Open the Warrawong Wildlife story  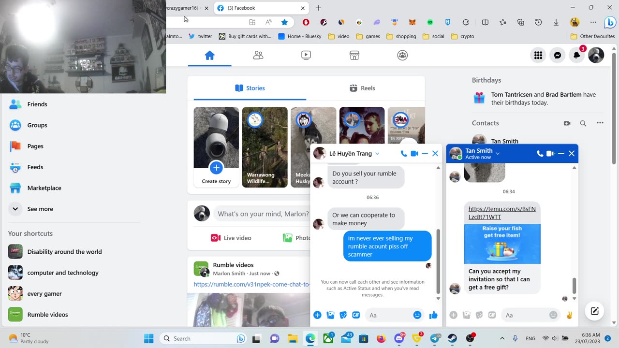[265, 147]
